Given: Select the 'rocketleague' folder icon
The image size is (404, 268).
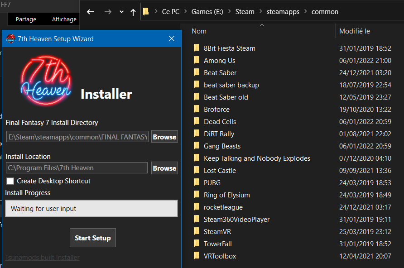Looking at the screenshot, I should (x=197, y=207).
